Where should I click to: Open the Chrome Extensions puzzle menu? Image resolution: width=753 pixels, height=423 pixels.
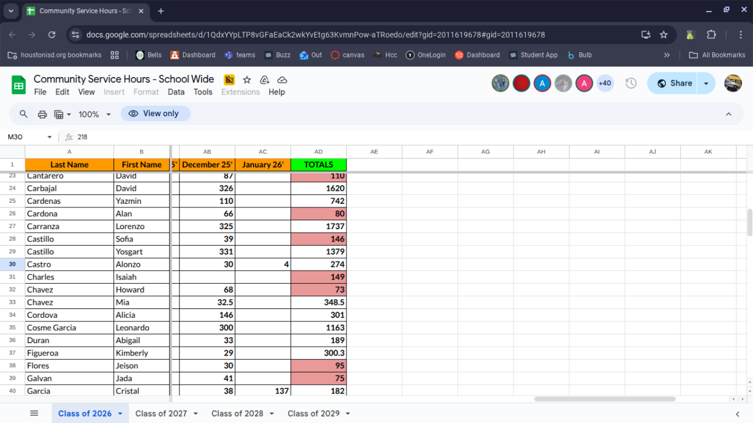[x=711, y=35]
